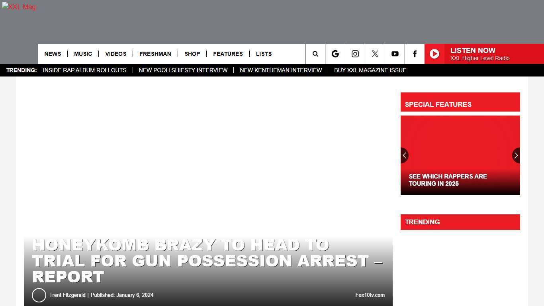Go back in the Special Features carousel
544x306 pixels.
pos(405,155)
